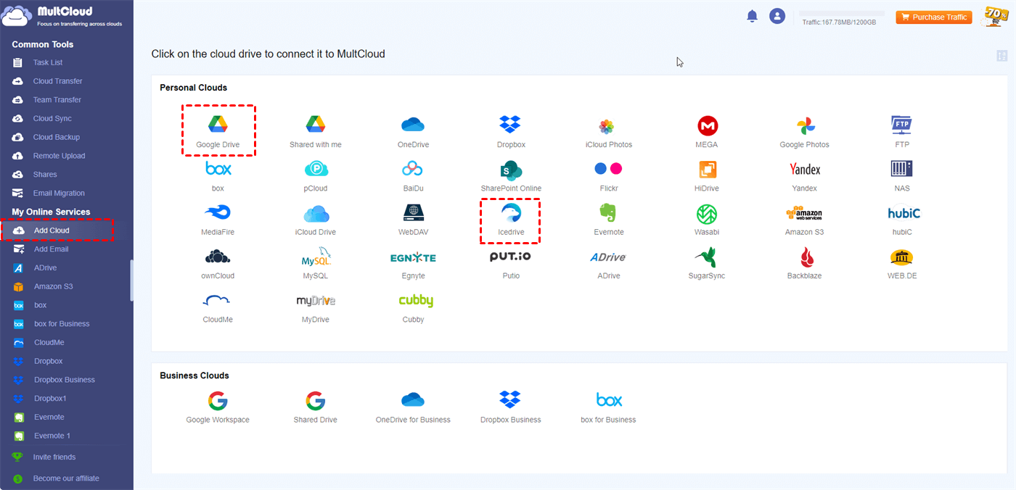Add hubiC cloud
The image size is (1016, 490).
point(904,220)
